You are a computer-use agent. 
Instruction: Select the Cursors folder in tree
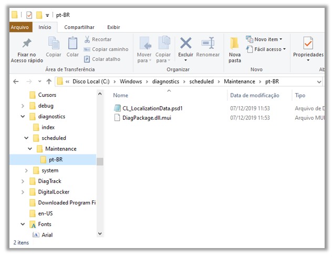click(47, 95)
